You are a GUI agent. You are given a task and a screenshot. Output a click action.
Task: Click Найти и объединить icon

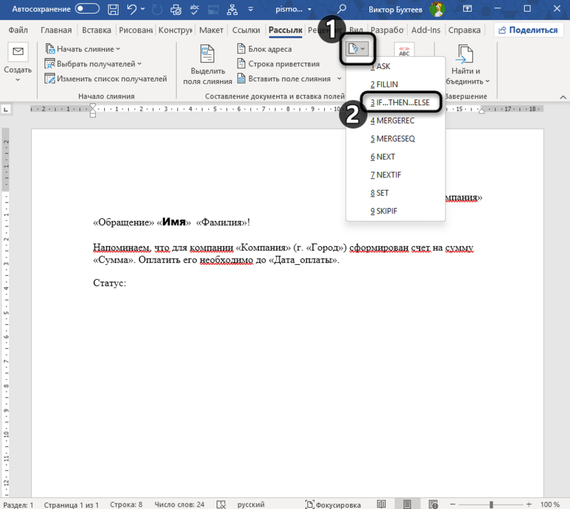pos(465,55)
